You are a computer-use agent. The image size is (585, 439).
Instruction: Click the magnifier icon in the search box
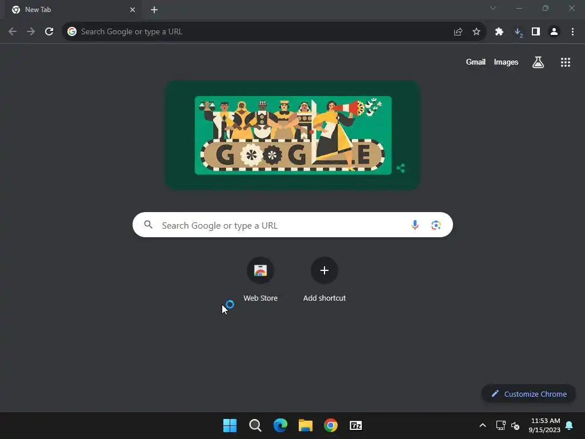tap(149, 224)
